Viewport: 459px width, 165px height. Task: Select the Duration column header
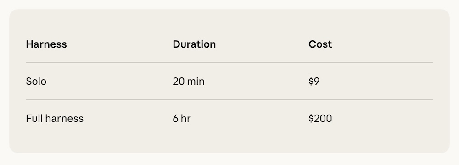(x=194, y=44)
